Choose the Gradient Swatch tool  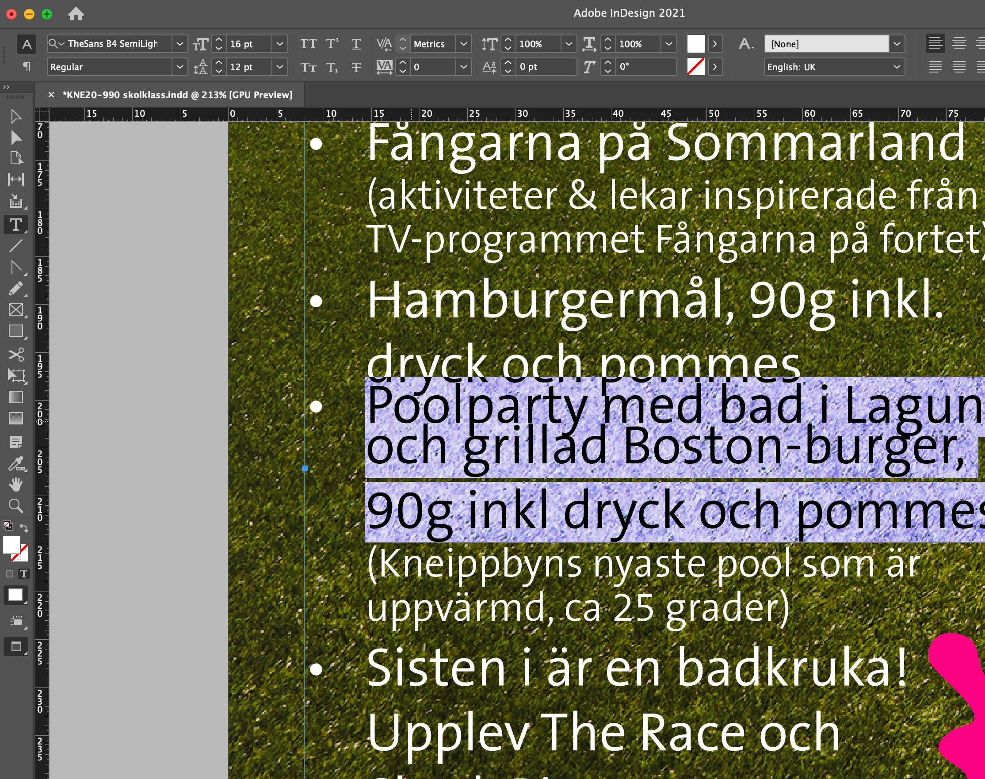click(16, 397)
